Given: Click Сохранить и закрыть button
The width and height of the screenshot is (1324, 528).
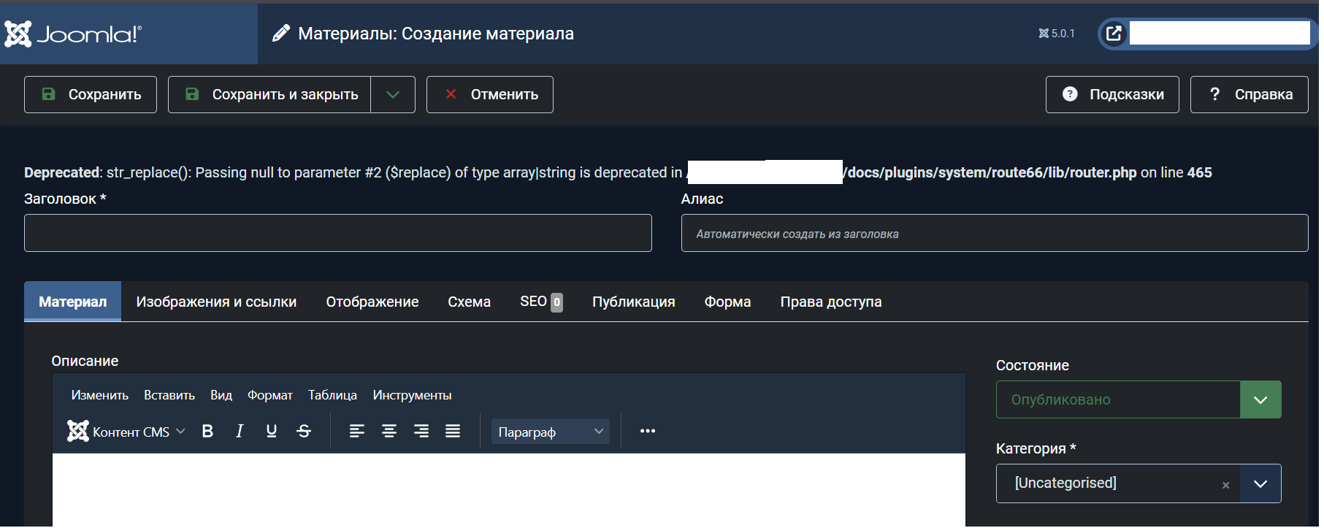Looking at the screenshot, I should pos(269,94).
